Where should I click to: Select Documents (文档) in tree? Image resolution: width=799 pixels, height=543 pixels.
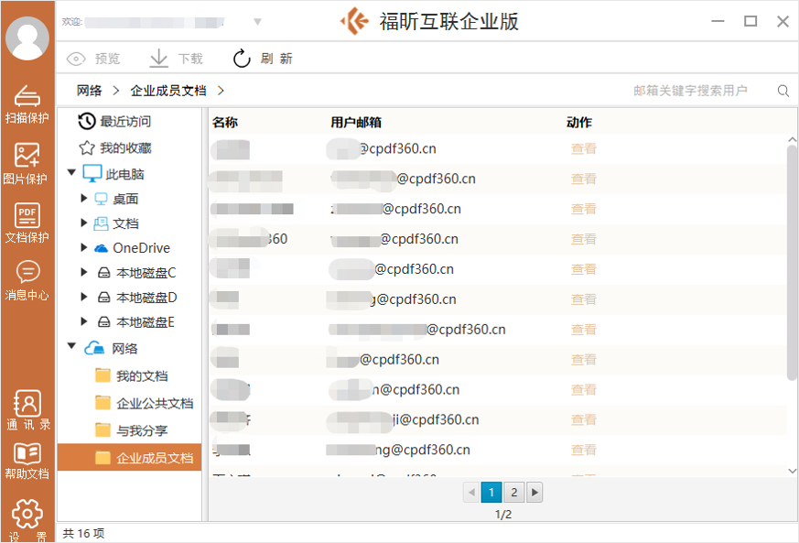point(116,223)
